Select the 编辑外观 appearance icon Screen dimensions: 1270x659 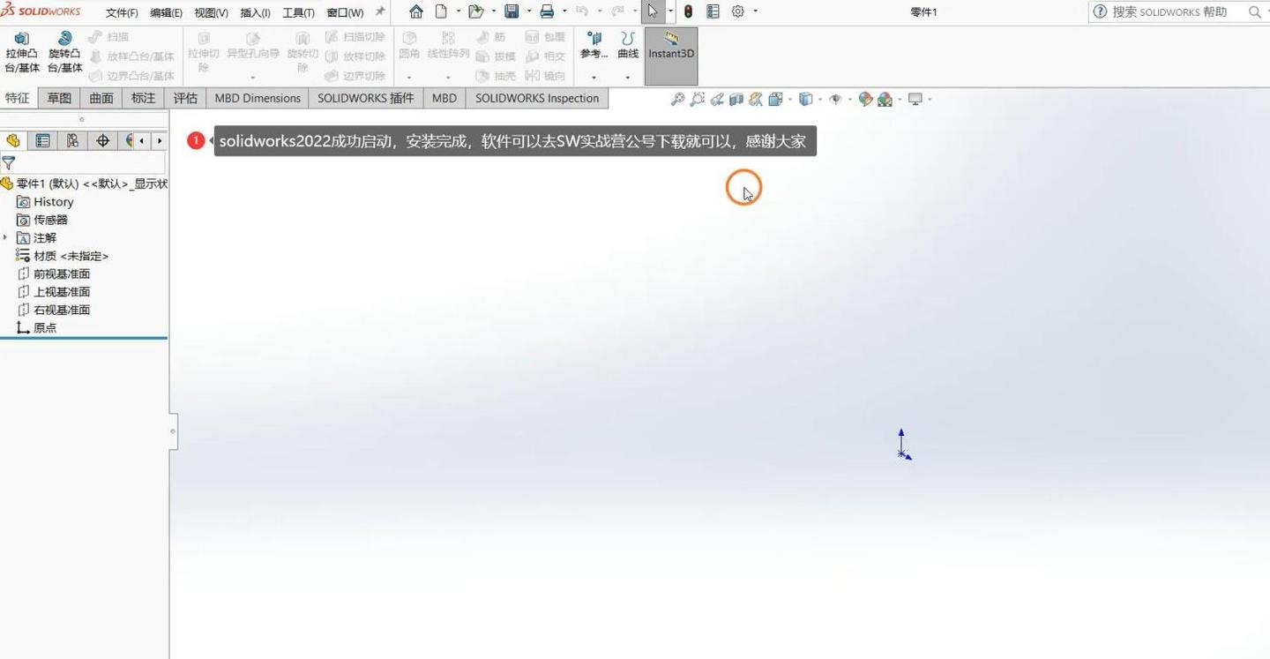point(865,99)
